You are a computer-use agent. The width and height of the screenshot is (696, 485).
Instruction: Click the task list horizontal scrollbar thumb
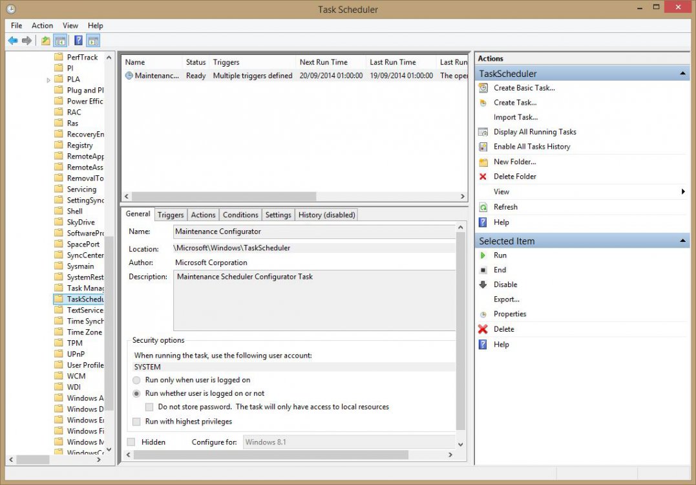pyautogui.click(x=224, y=197)
